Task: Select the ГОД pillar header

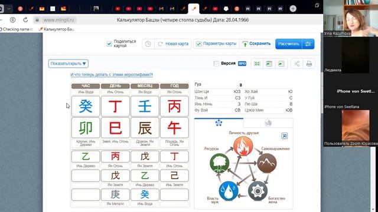Action: pyautogui.click(x=174, y=86)
